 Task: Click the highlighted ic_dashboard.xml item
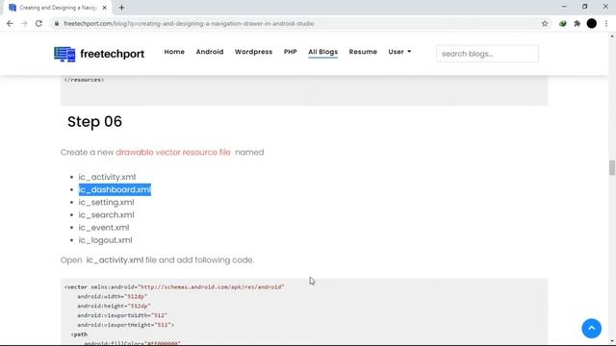[115, 190]
